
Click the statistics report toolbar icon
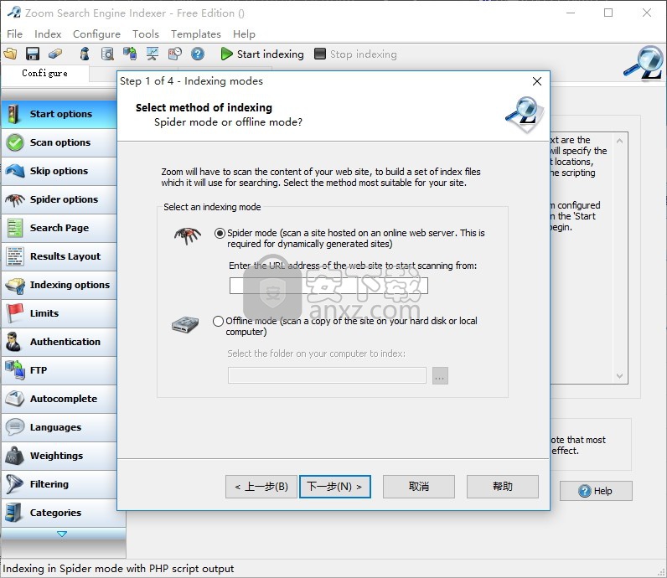[175, 54]
